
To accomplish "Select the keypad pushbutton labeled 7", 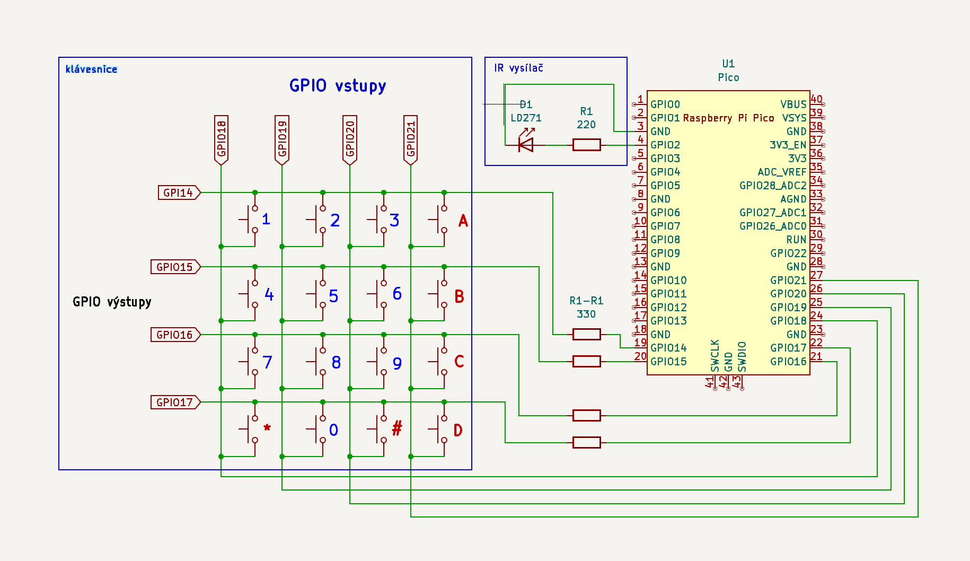I will tap(249, 361).
